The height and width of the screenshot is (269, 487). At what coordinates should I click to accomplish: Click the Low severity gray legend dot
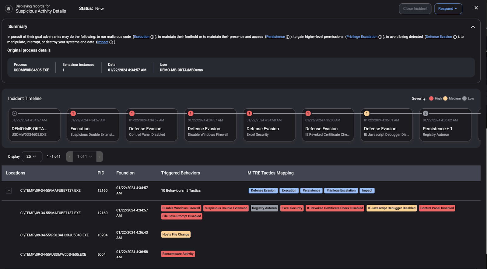[x=464, y=99]
